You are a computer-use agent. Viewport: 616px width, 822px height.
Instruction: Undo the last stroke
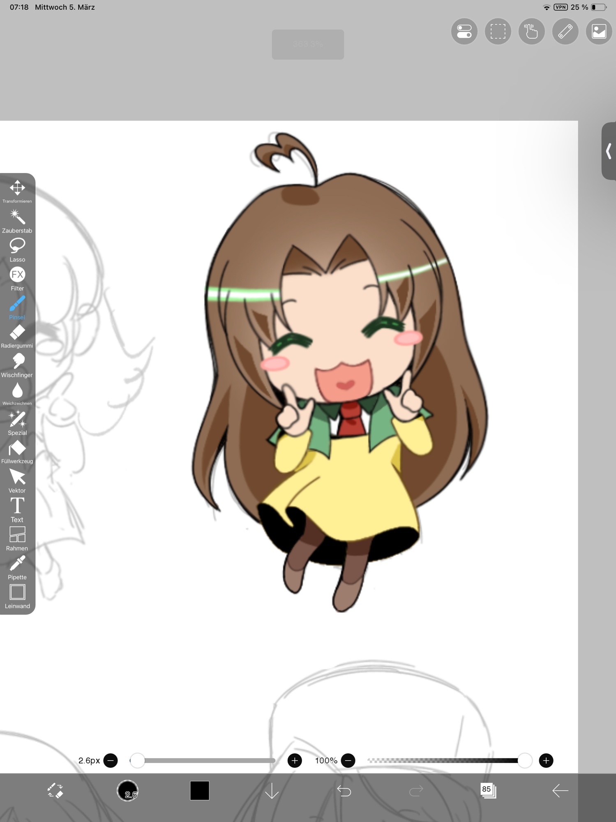pos(344,790)
